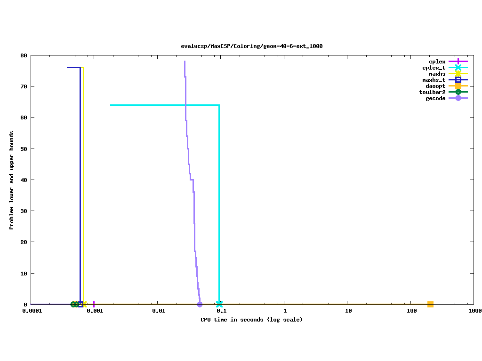Click the cyan cplex_t star data point on the x-axis
Screen dimensions: 482x361
coord(219,304)
